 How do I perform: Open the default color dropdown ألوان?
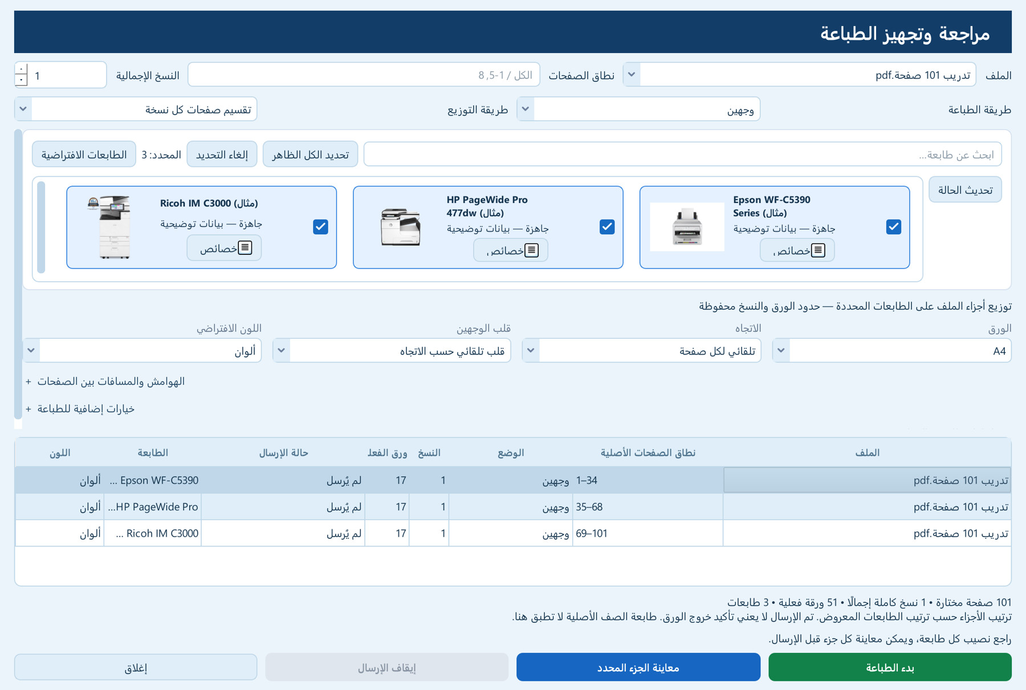(x=142, y=350)
